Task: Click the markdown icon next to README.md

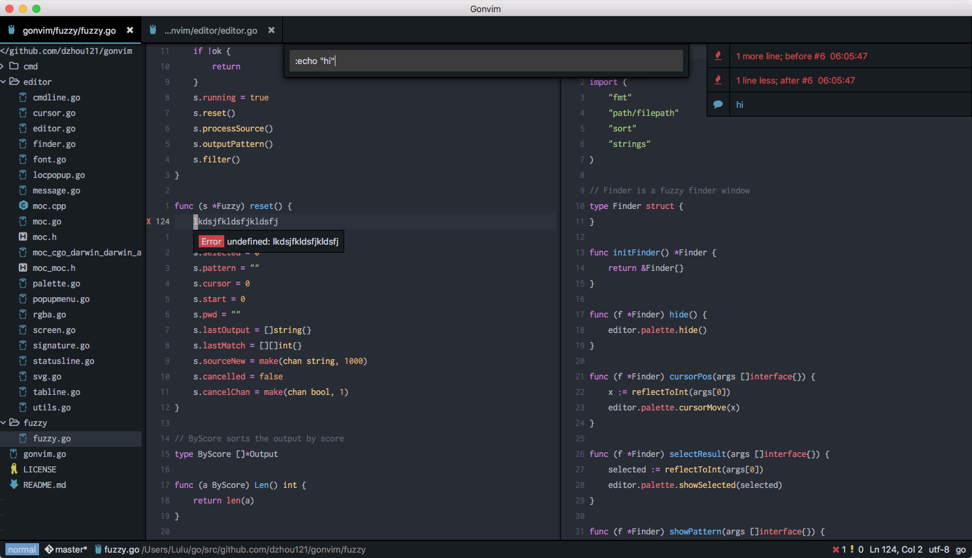Action: tap(15, 485)
